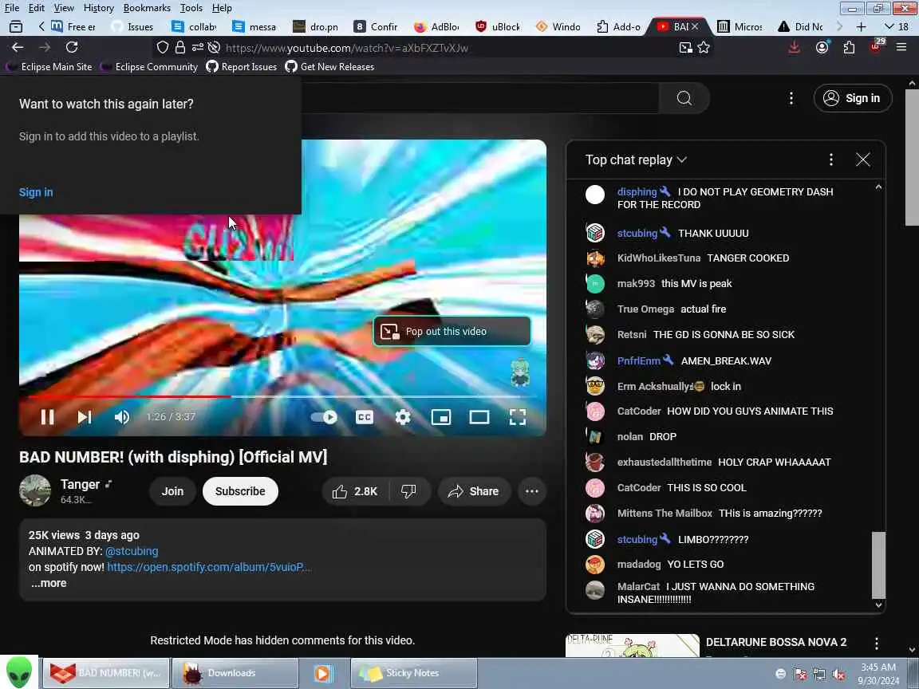Expand the description with ...more
919x689 pixels.
(49, 583)
